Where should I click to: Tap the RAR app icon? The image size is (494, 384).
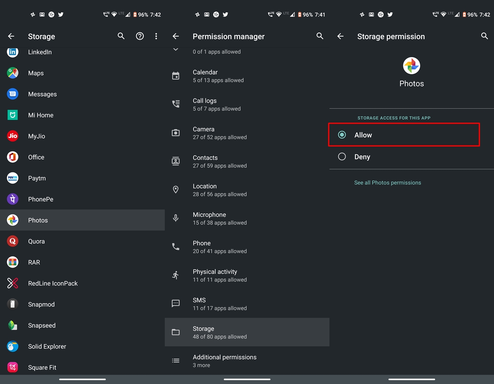(x=13, y=262)
